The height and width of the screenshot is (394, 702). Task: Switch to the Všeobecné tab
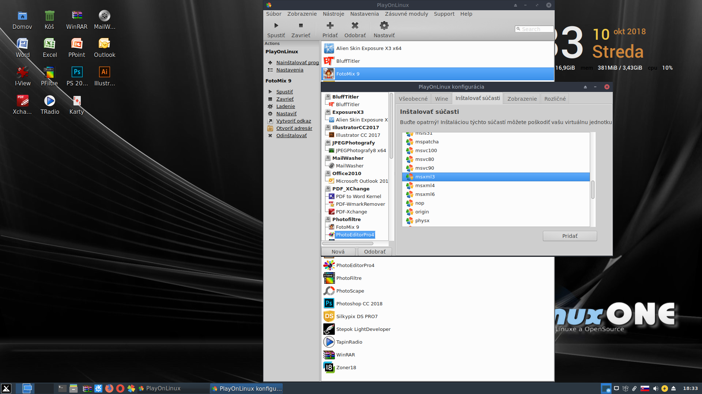(x=413, y=99)
